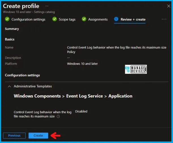Click the 'Platform' field label
The image size is (173, 143).
click(x=11, y=64)
